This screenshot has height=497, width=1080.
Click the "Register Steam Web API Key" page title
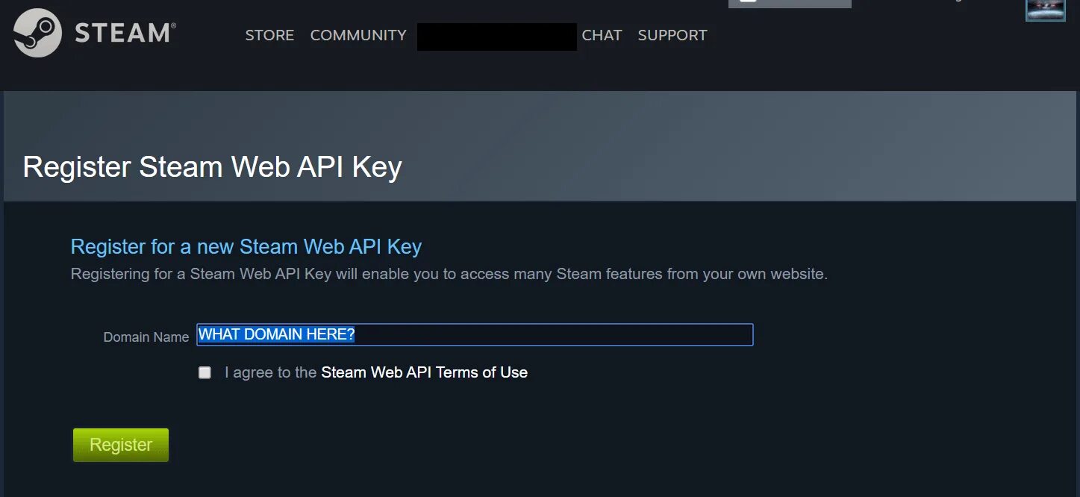pos(213,167)
